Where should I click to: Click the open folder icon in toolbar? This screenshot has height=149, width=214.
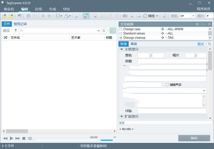click(x=5, y=16)
